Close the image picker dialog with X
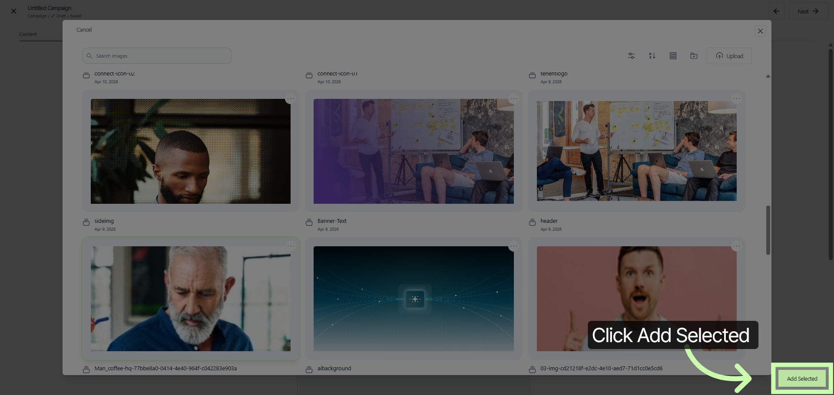Image resolution: width=834 pixels, height=395 pixels. (760, 31)
